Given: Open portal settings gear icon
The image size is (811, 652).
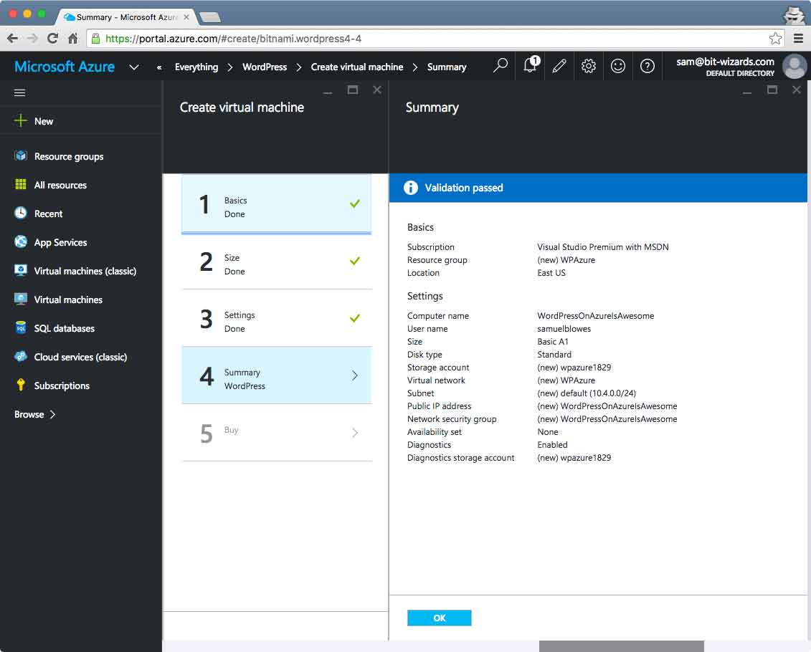Looking at the screenshot, I should (589, 66).
